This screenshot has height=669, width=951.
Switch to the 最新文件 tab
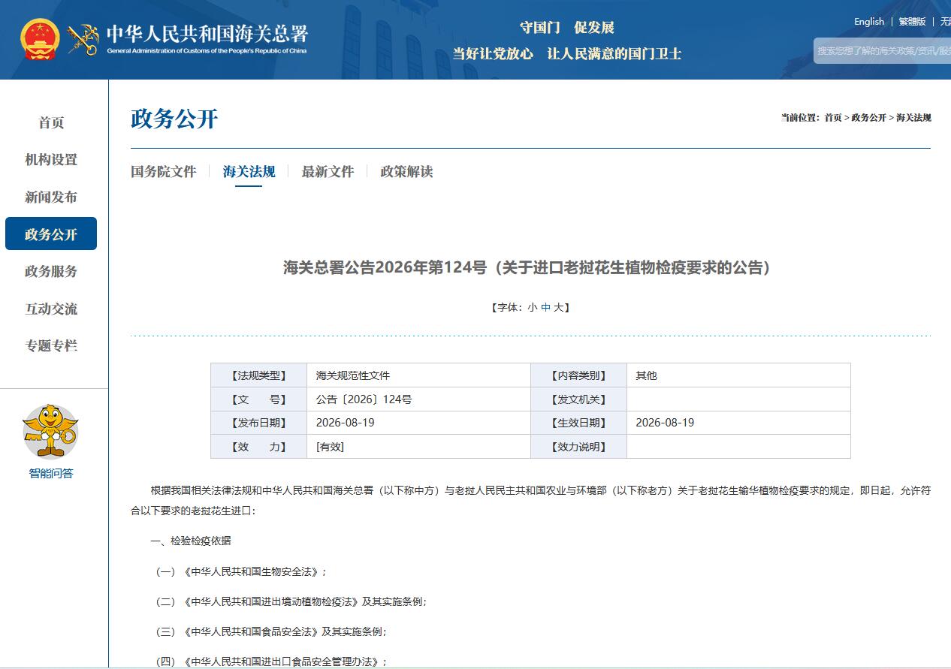tap(328, 171)
